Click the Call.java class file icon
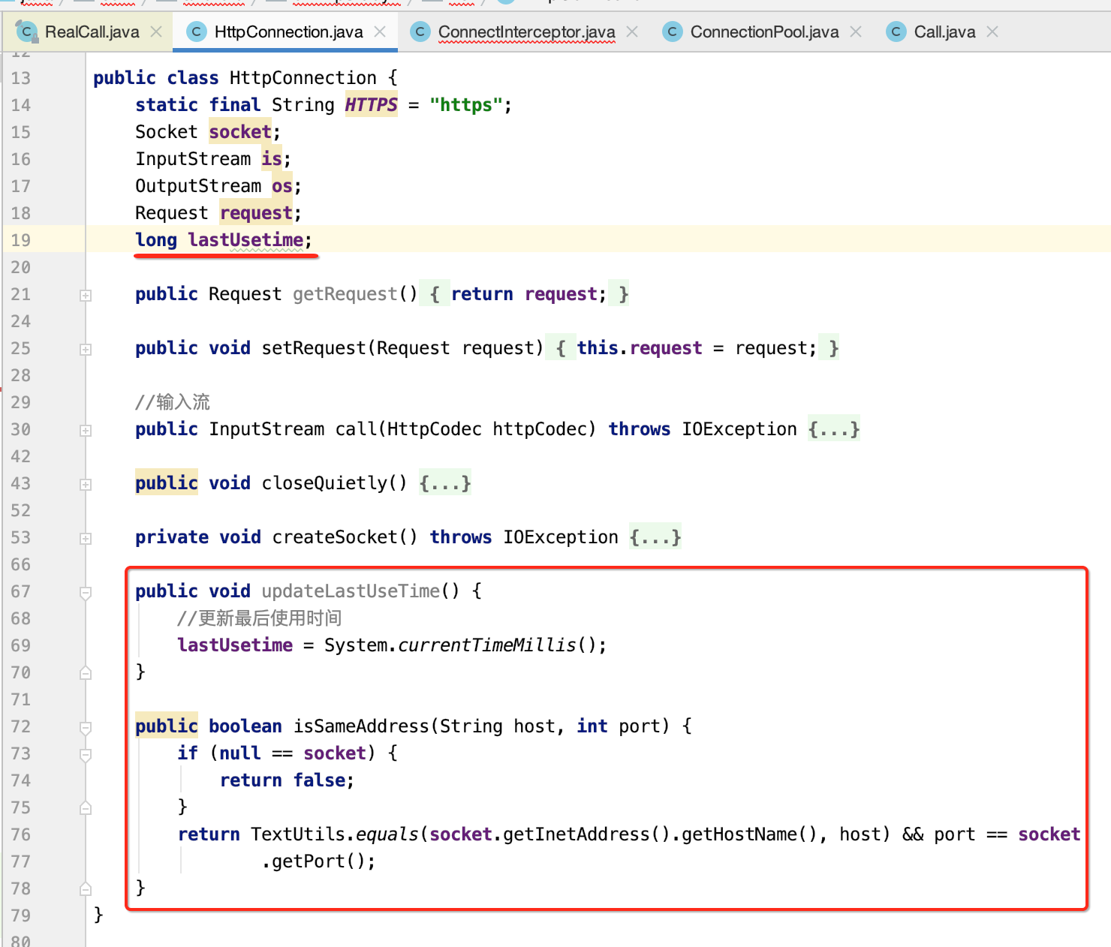This screenshot has height=947, width=1111. 896,32
